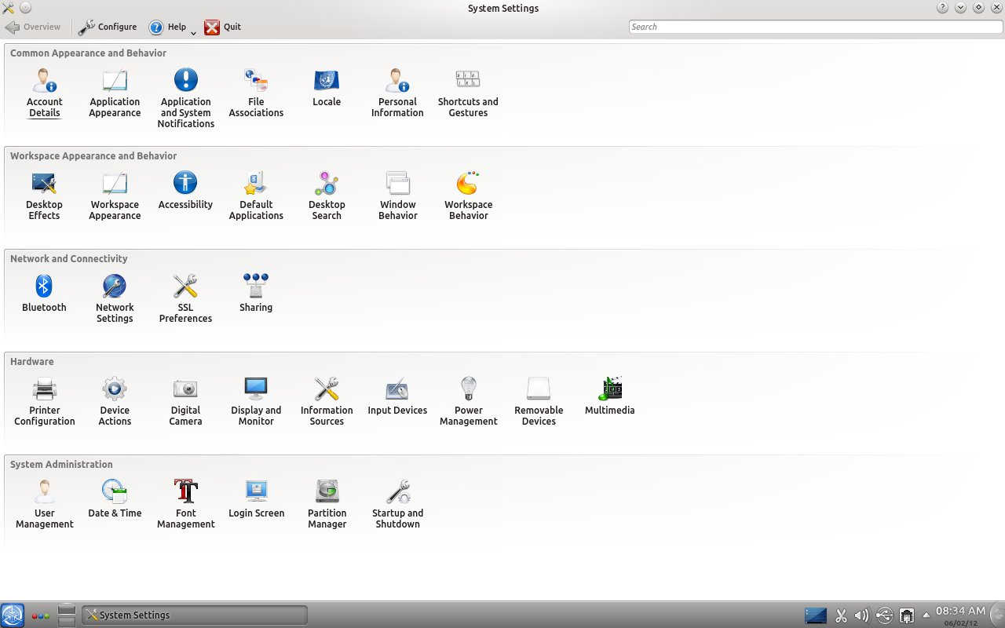Open the volume control in system tray

861,615
